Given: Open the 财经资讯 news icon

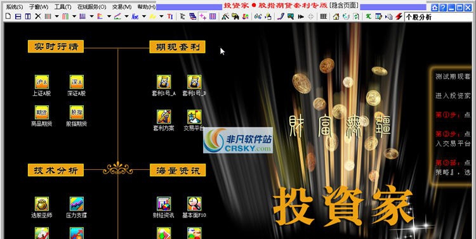Looking at the screenshot, I should 164,203.
